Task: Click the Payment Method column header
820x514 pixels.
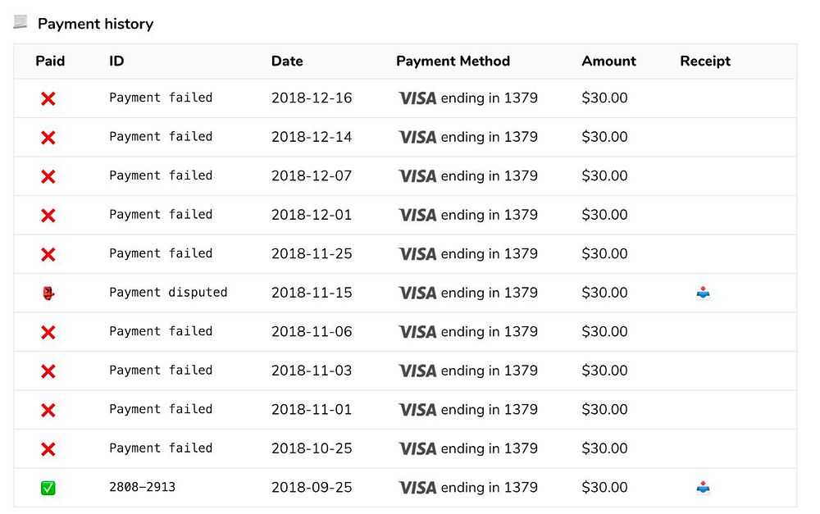Action: click(x=453, y=61)
